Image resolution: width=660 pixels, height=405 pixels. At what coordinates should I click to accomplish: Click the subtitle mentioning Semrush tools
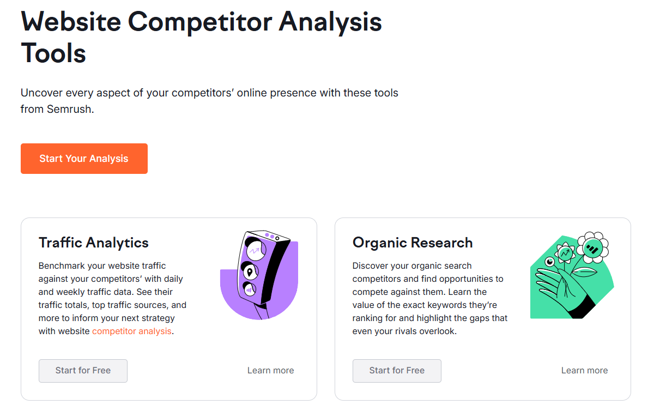209,101
